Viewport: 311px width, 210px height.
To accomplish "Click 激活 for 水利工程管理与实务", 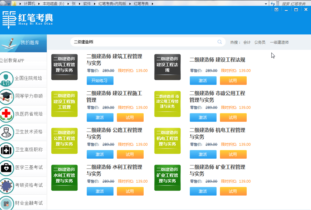I will click(x=100, y=191).
